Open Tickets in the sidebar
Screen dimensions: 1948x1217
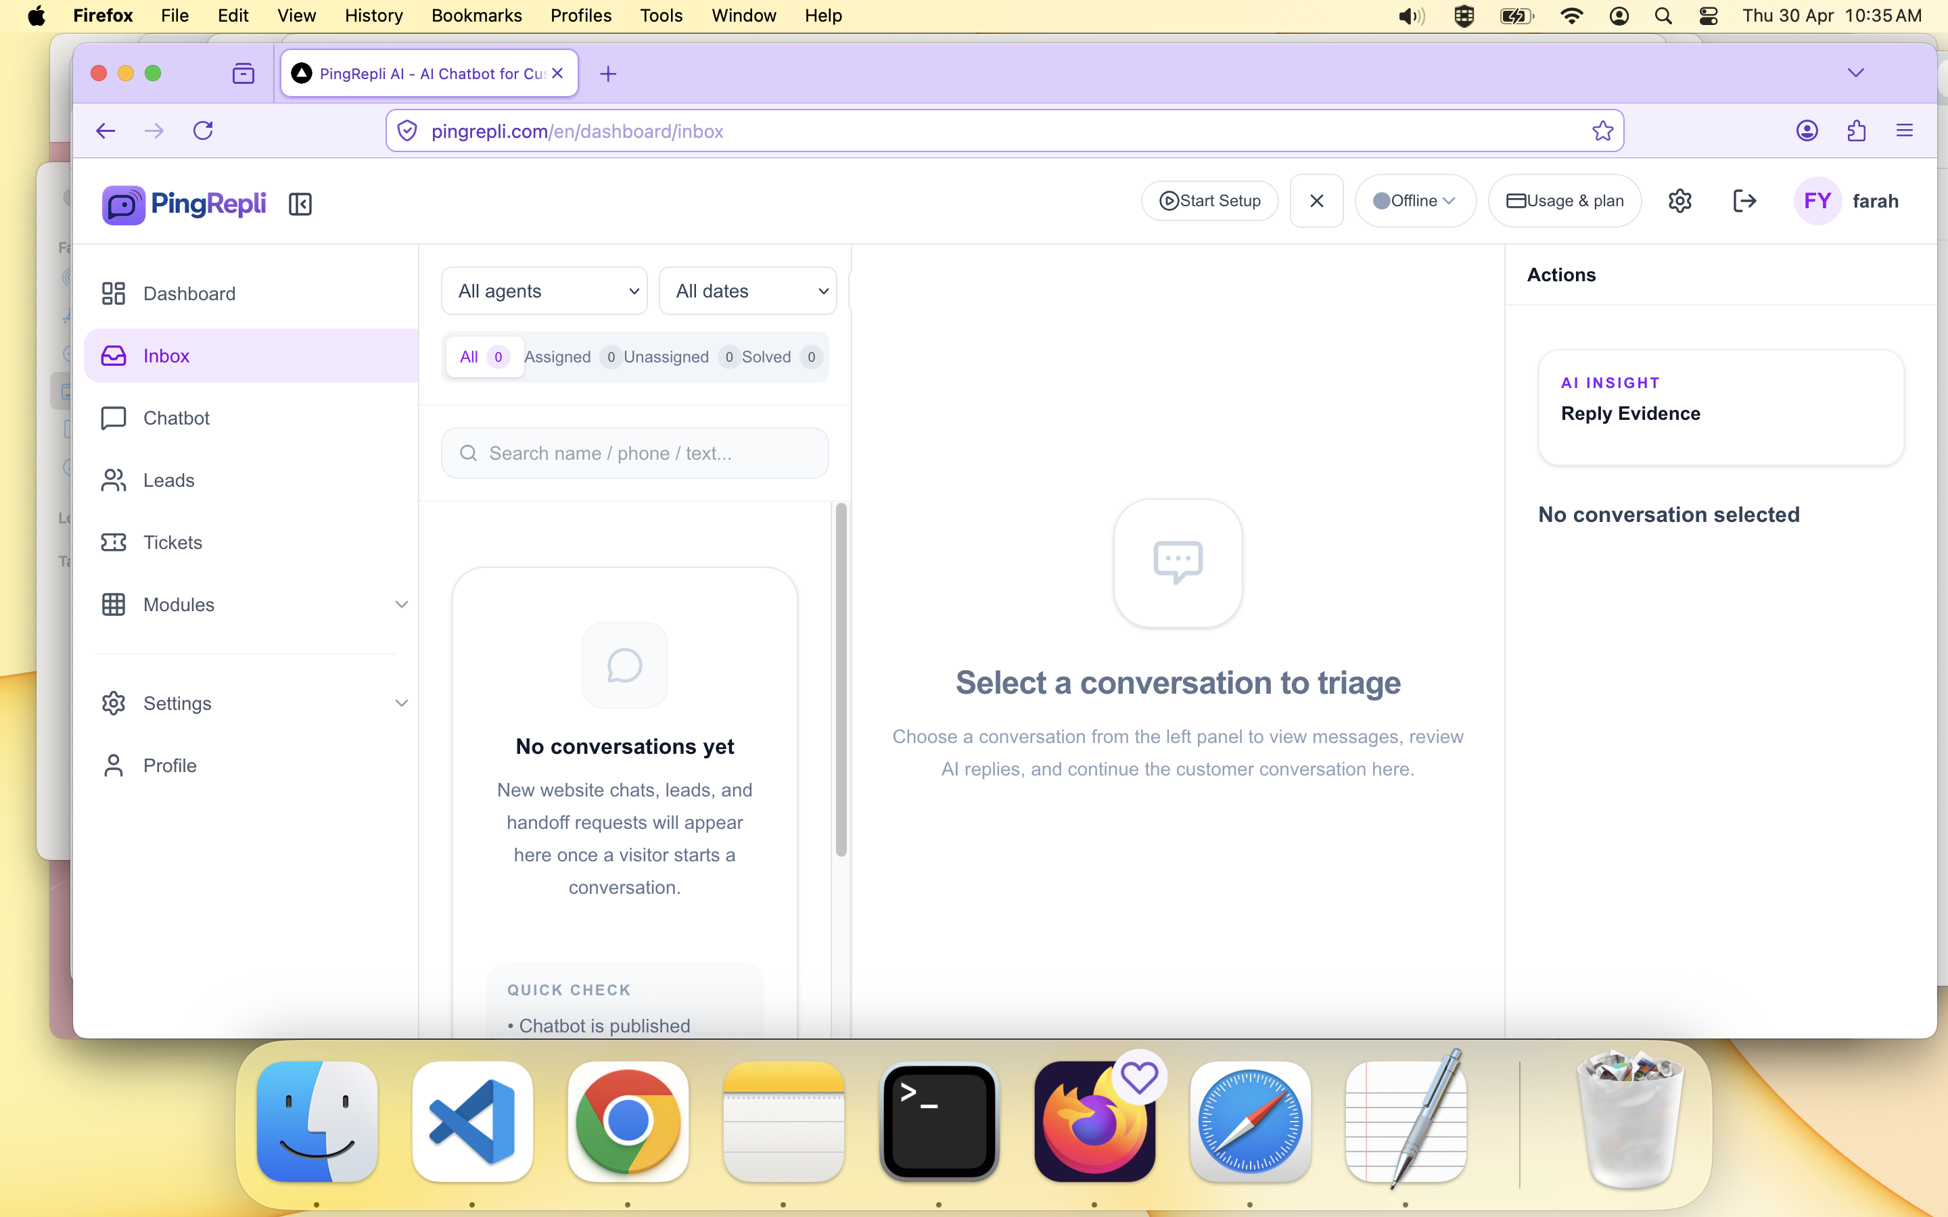pyautogui.click(x=251, y=542)
